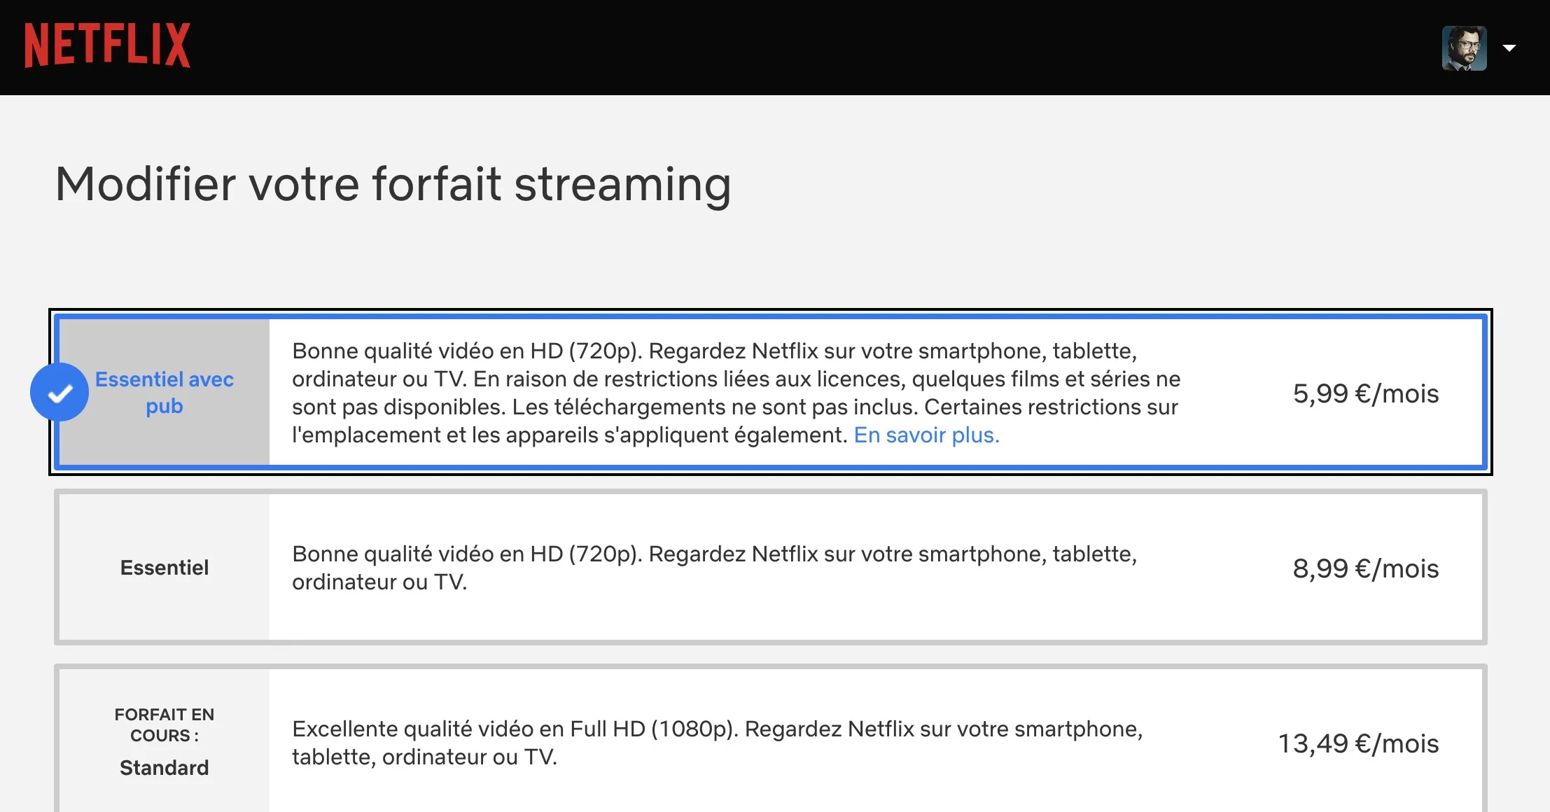Click the 13,49 €/mois price
This screenshot has height=812, width=1550.
click(x=1358, y=743)
